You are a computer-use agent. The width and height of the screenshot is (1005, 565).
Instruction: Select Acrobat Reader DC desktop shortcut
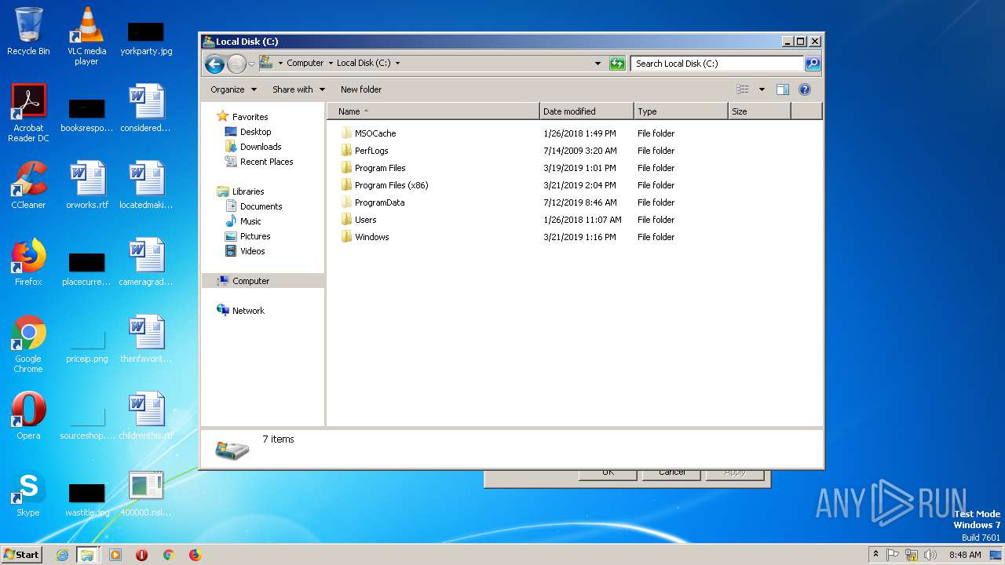28,114
